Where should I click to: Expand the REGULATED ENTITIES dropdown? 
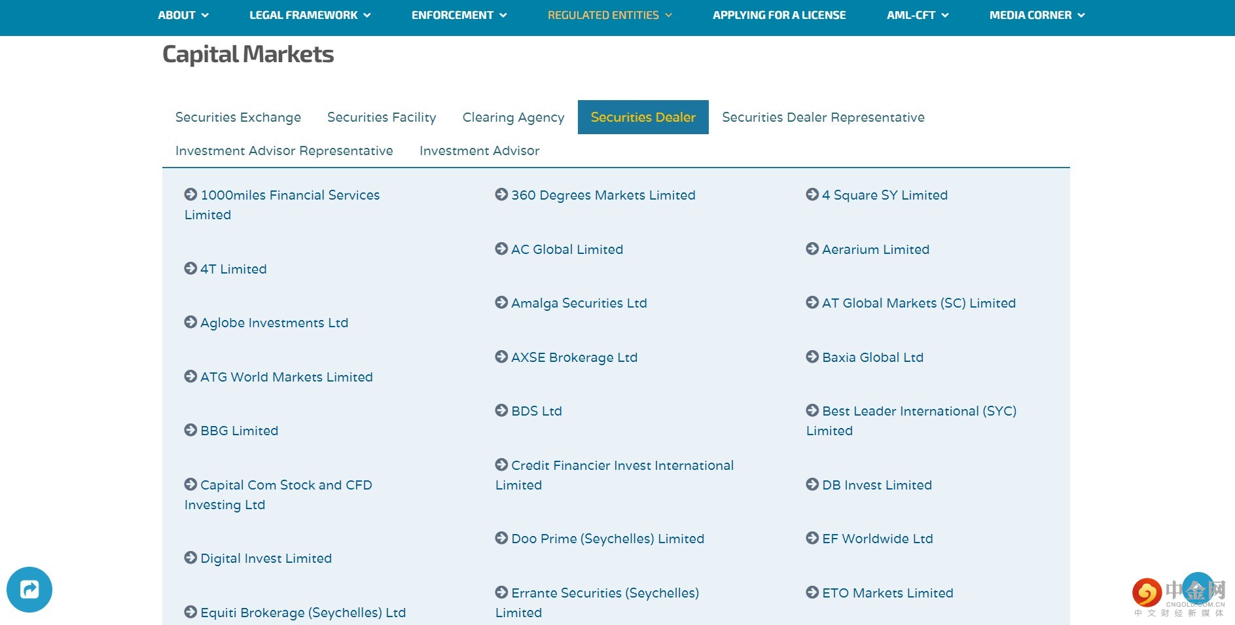point(610,15)
